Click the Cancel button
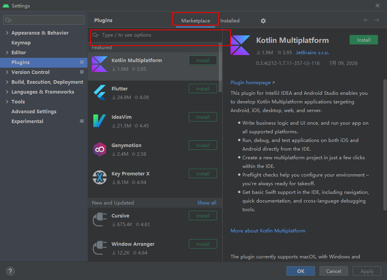 tap(334, 271)
